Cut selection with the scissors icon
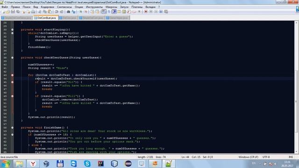 pos(40,12)
